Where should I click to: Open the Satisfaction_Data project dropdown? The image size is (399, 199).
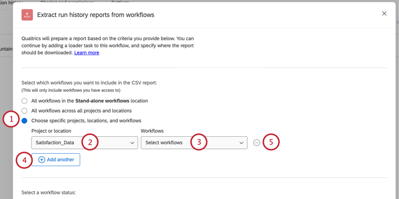56,143
